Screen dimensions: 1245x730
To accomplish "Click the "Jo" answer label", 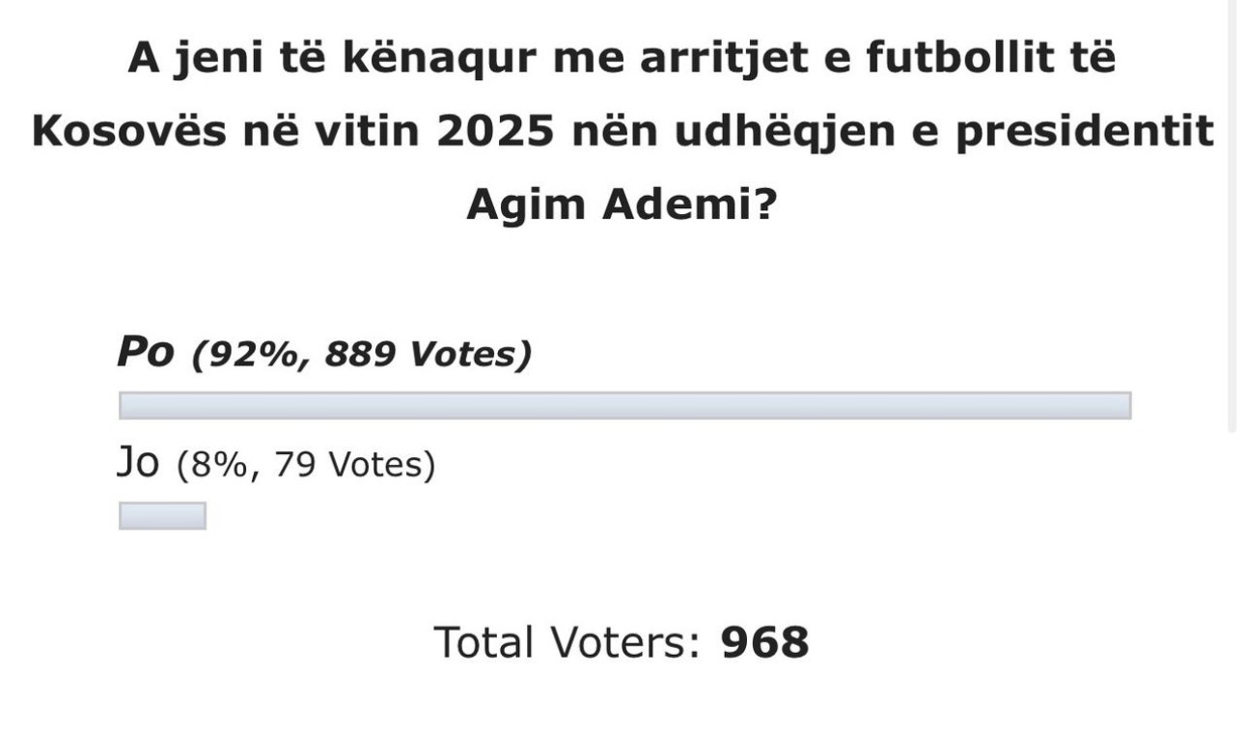I will click(136, 465).
